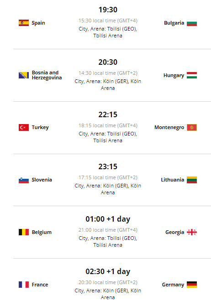Click the Montenegro flag icon
This screenshot has width=211, height=301.
point(192,127)
